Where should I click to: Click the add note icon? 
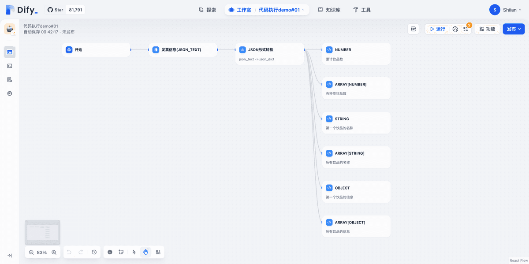121,252
